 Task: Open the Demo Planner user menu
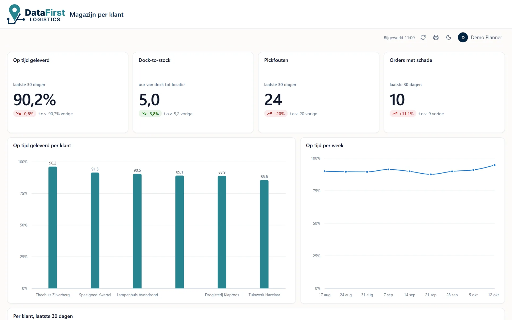[480, 37]
